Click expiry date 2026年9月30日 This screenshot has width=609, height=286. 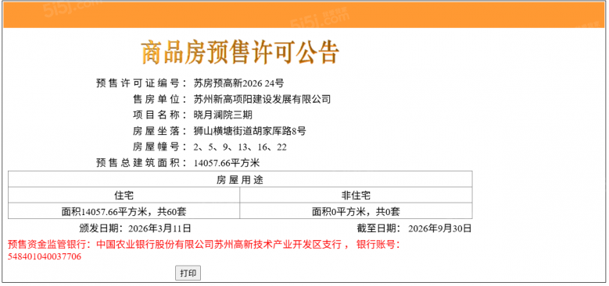[440, 228]
